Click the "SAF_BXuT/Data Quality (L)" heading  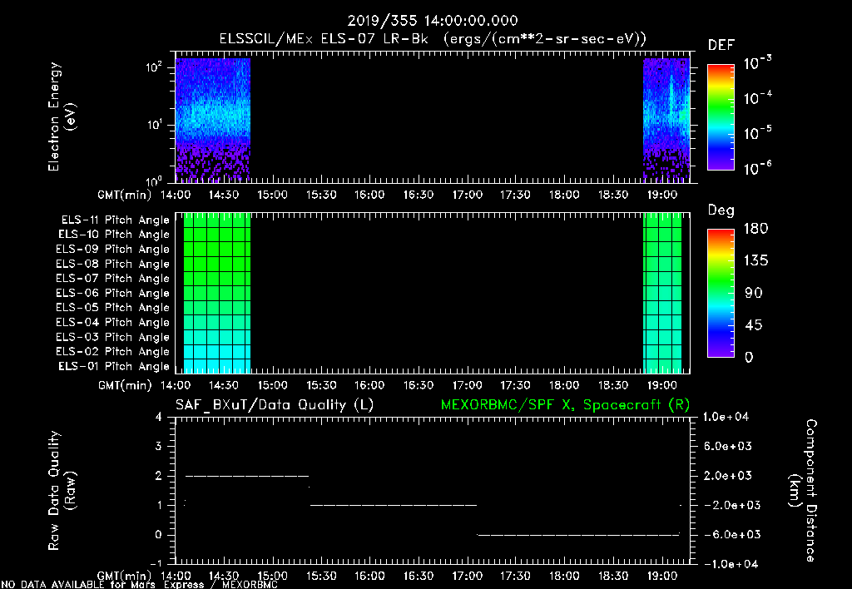[x=275, y=405]
